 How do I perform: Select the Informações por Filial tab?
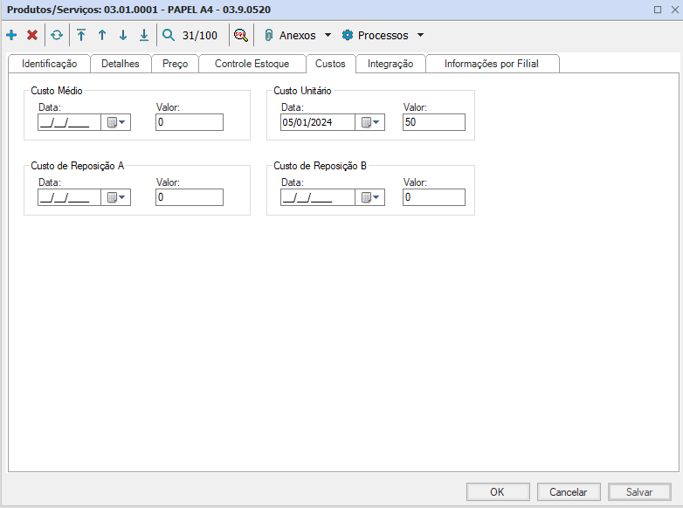click(x=492, y=64)
